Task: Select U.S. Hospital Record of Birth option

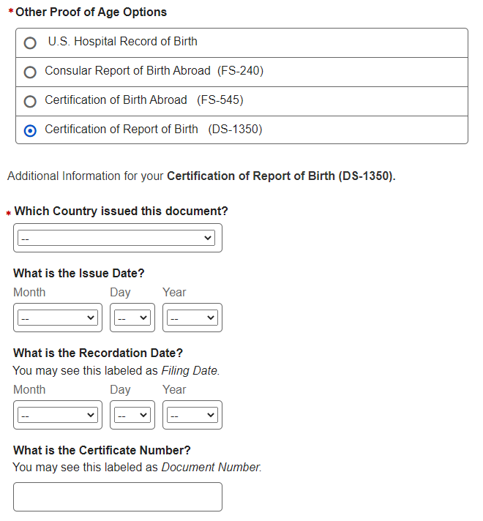Action: coord(30,43)
